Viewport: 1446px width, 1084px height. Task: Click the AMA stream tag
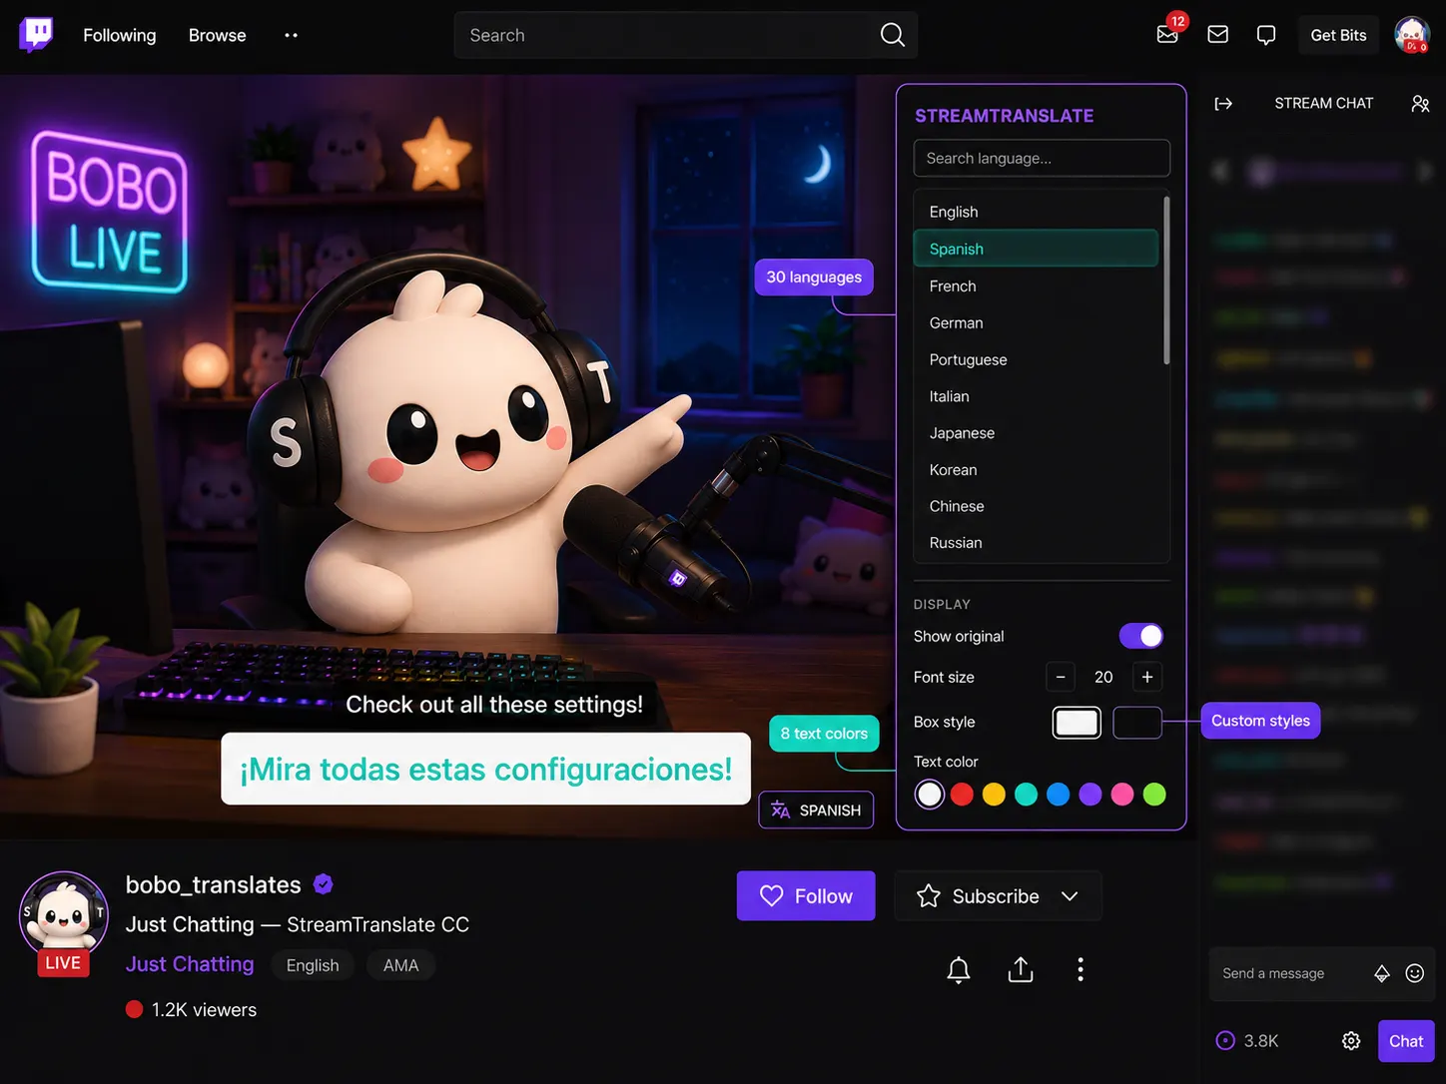coord(400,965)
